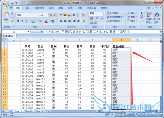Click Excel help question icon
164x118 pixels.
pos(149,8)
